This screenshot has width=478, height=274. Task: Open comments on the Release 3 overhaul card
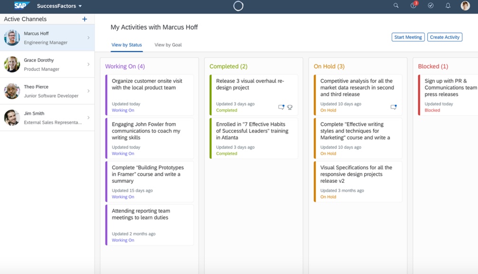(281, 107)
